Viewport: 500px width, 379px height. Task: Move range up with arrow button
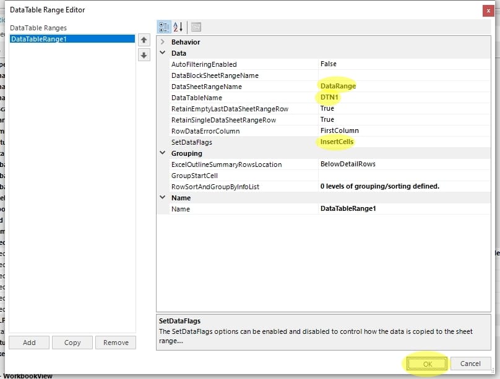pos(144,40)
